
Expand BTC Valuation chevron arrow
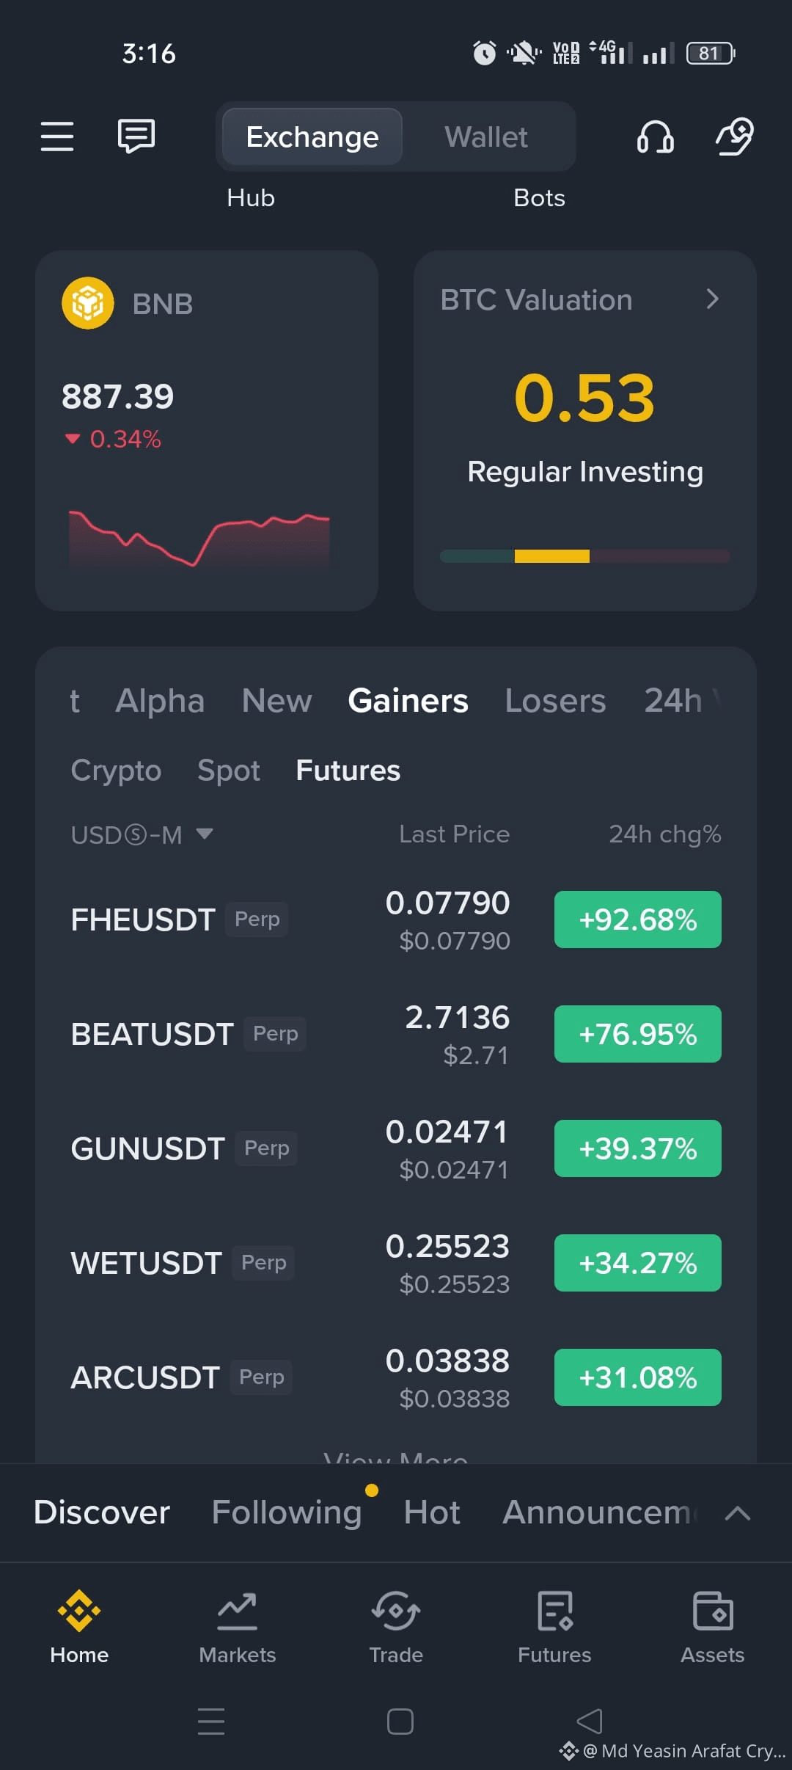coord(712,299)
